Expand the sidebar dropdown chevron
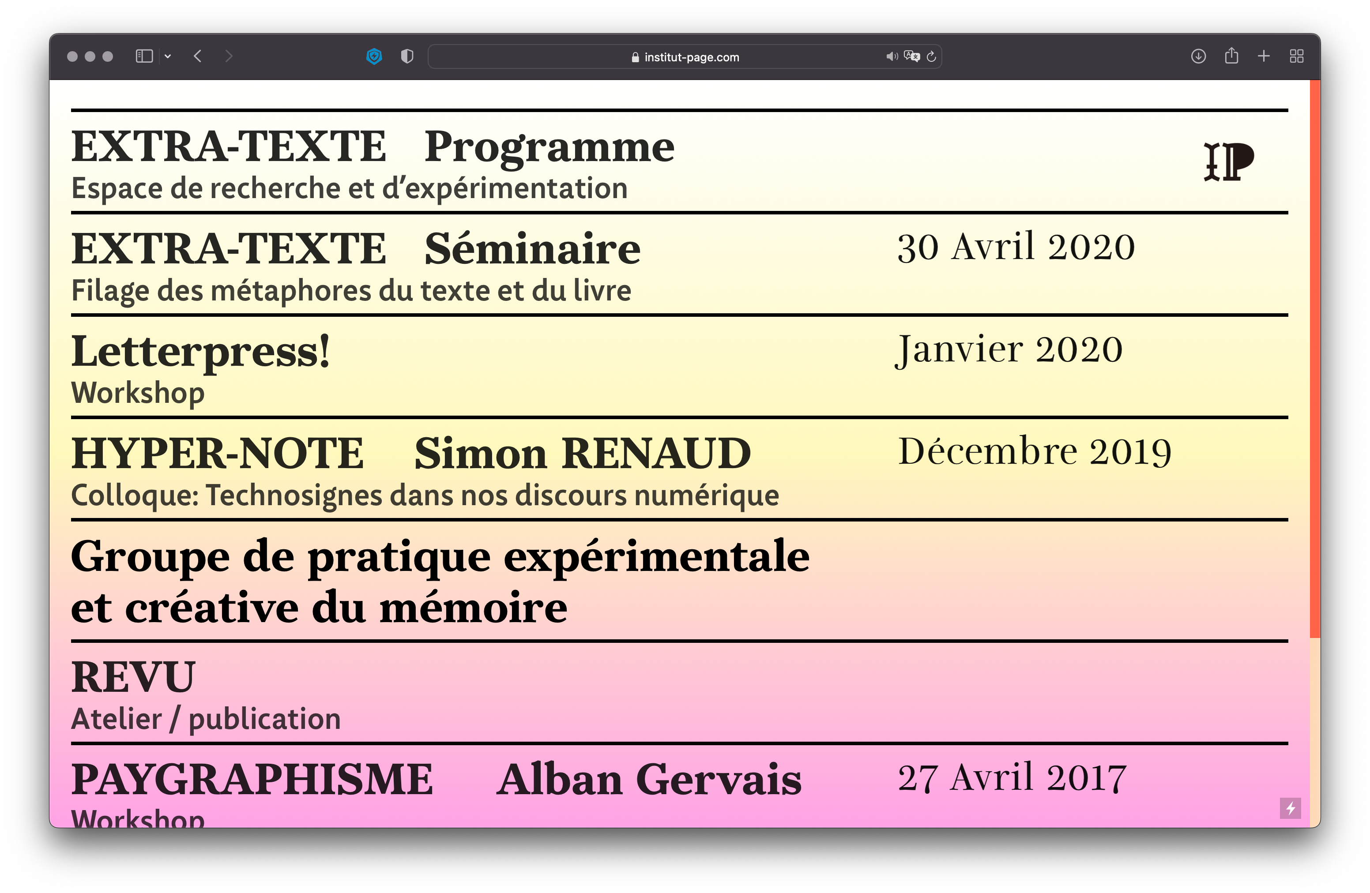1370x893 pixels. click(x=168, y=56)
